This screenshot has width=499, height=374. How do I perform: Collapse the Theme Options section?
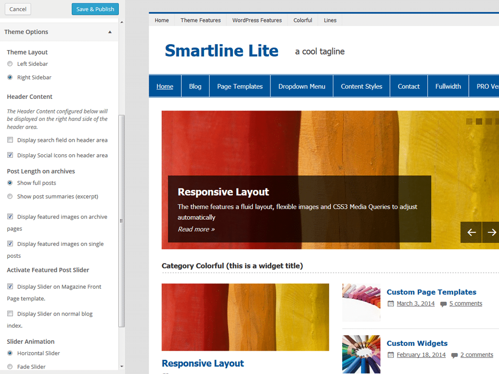[x=110, y=32]
